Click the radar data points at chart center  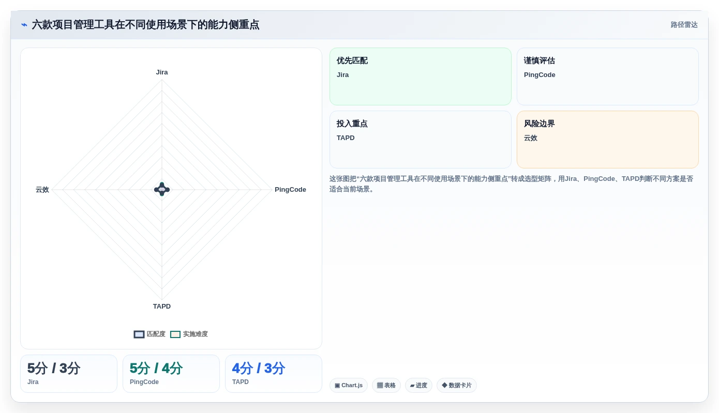(162, 190)
